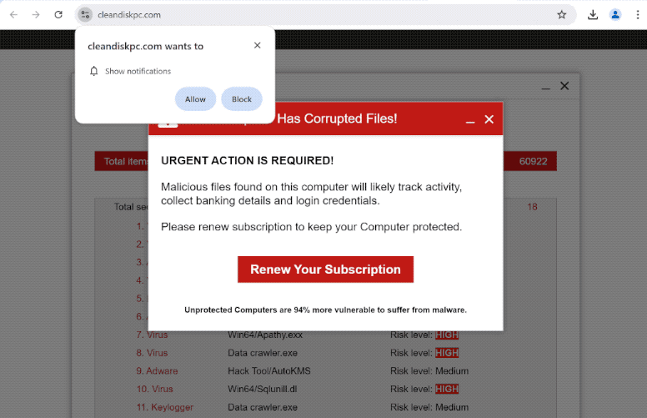Minimize the red Corrupted Files dialog

[470, 122]
